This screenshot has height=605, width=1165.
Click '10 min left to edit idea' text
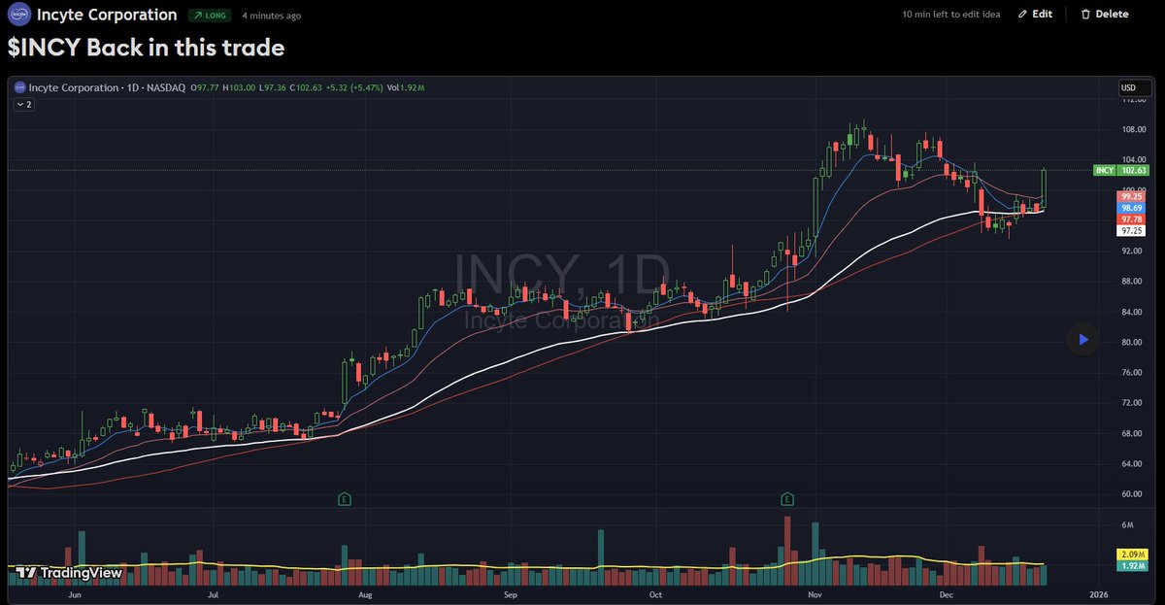coord(953,15)
